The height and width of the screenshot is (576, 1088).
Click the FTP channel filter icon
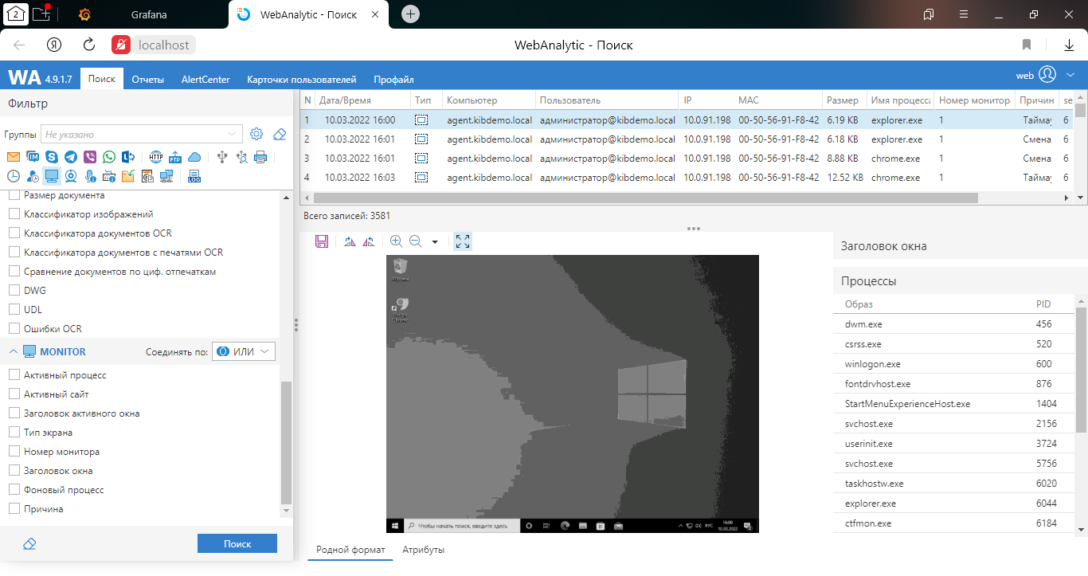point(175,157)
